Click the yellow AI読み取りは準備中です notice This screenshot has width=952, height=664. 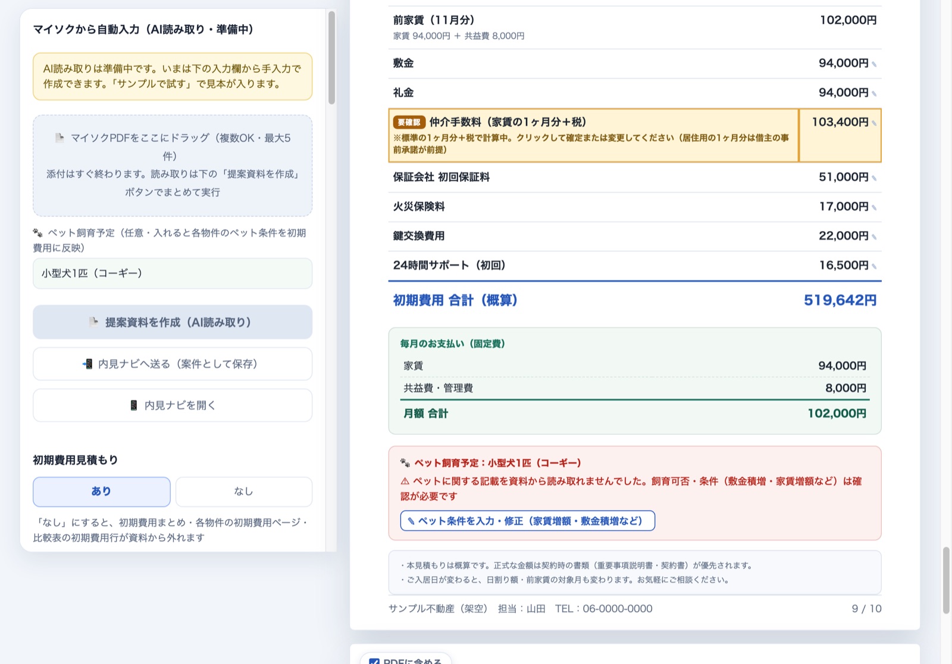click(x=173, y=77)
